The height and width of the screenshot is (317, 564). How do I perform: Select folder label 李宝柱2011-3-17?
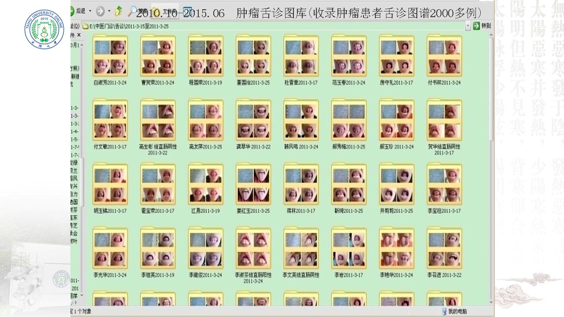click(x=444, y=211)
